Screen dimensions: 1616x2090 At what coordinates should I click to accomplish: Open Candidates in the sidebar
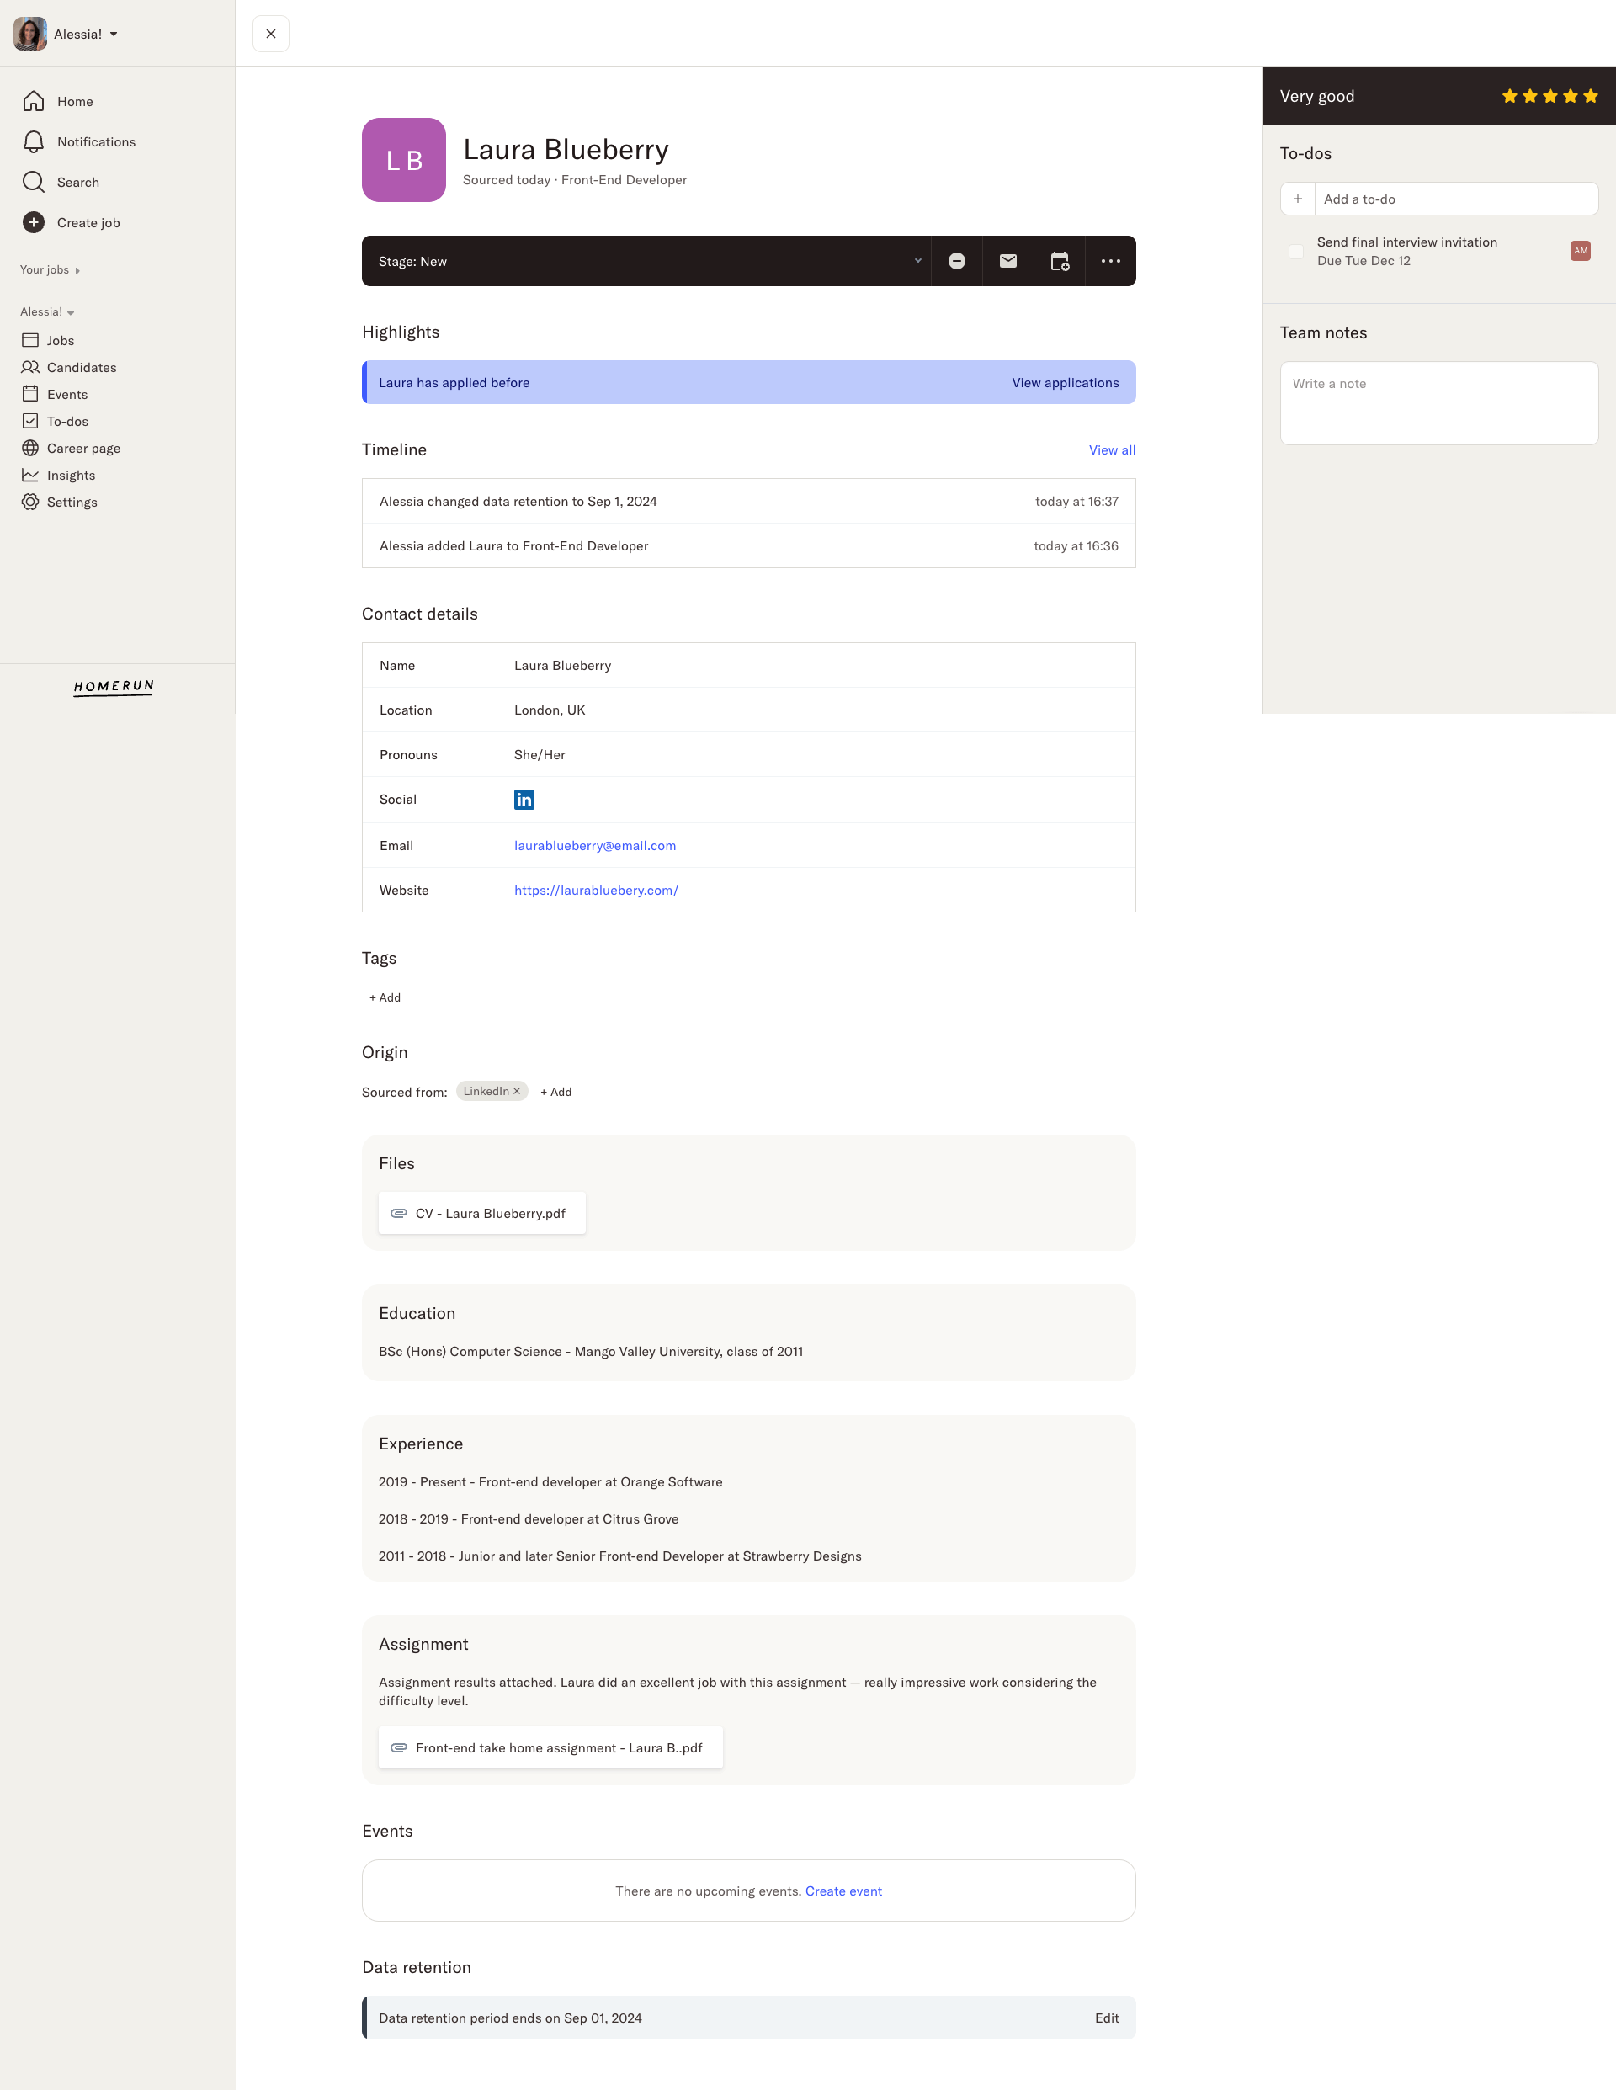(x=82, y=366)
